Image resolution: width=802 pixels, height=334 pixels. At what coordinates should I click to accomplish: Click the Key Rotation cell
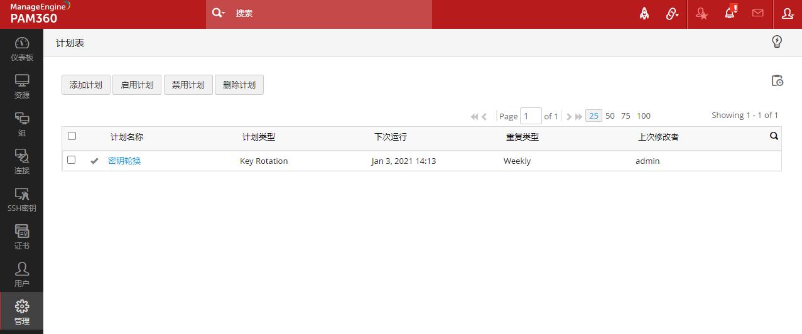point(264,161)
